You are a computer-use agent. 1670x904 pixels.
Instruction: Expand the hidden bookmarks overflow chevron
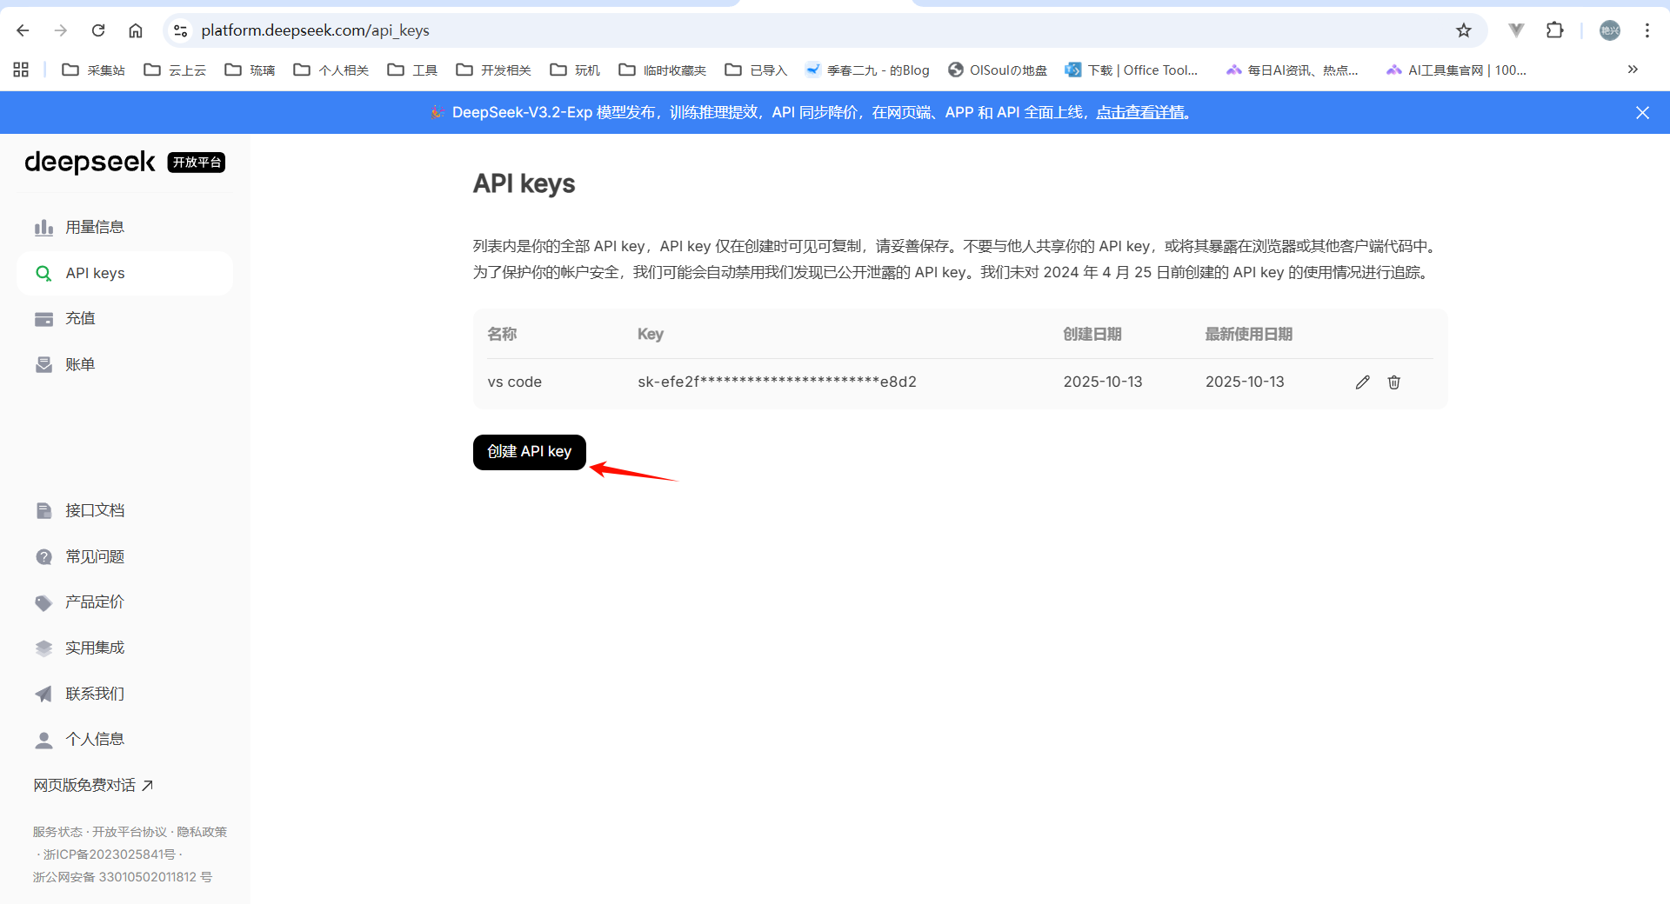1633,70
